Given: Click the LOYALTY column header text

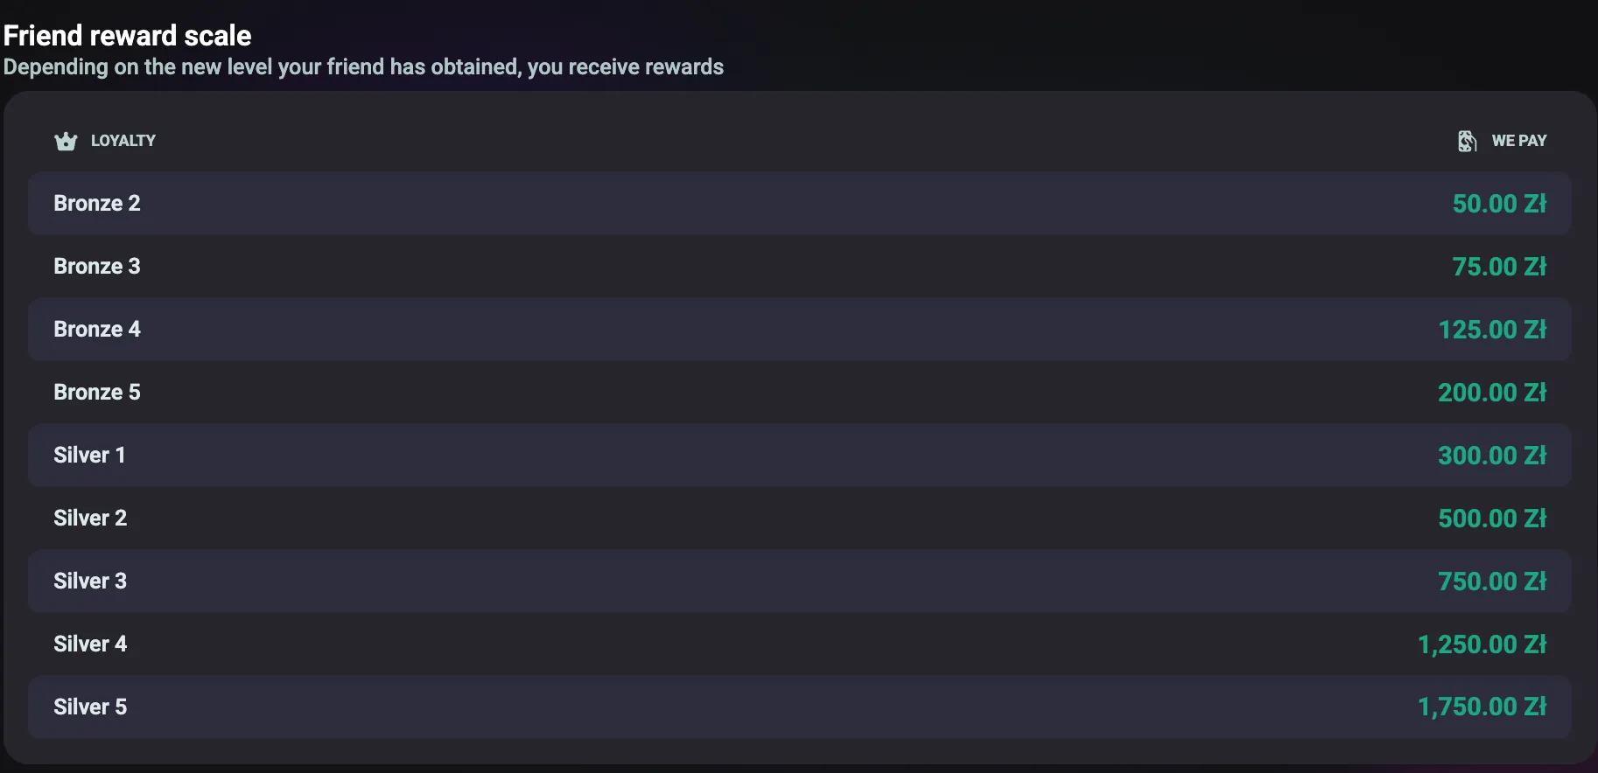Looking at the screenshot, I should click(123, 141).
